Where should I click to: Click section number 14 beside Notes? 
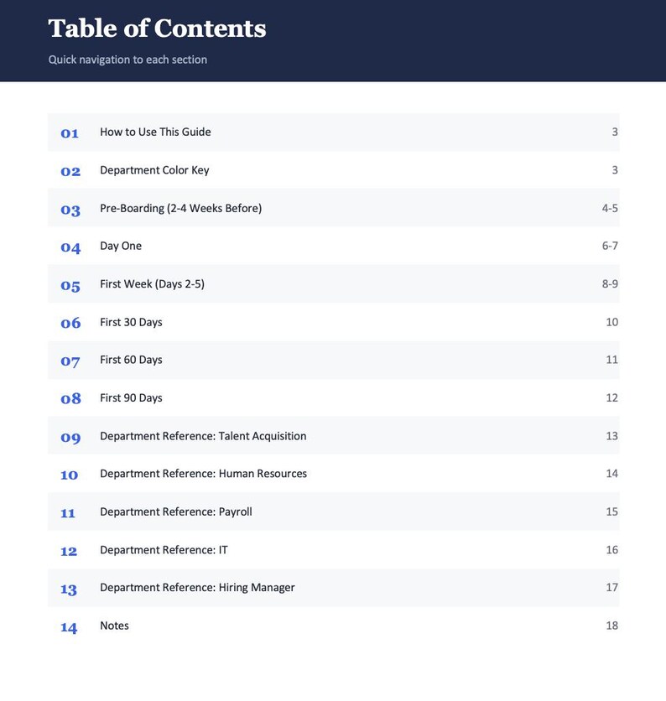pyautogui.click(x=69, y=628)
